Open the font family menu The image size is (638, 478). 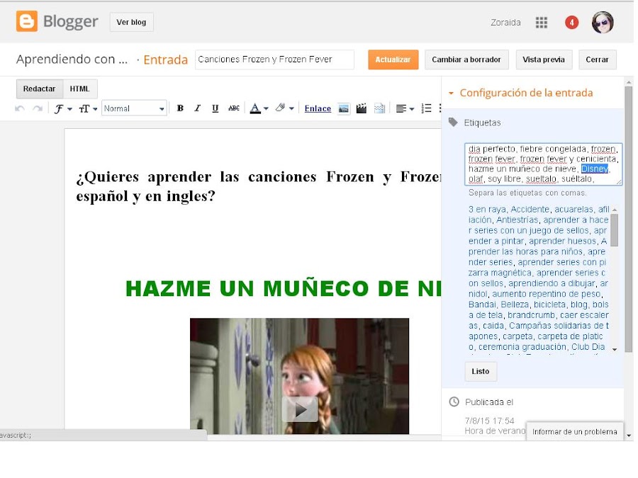(63, 108)
